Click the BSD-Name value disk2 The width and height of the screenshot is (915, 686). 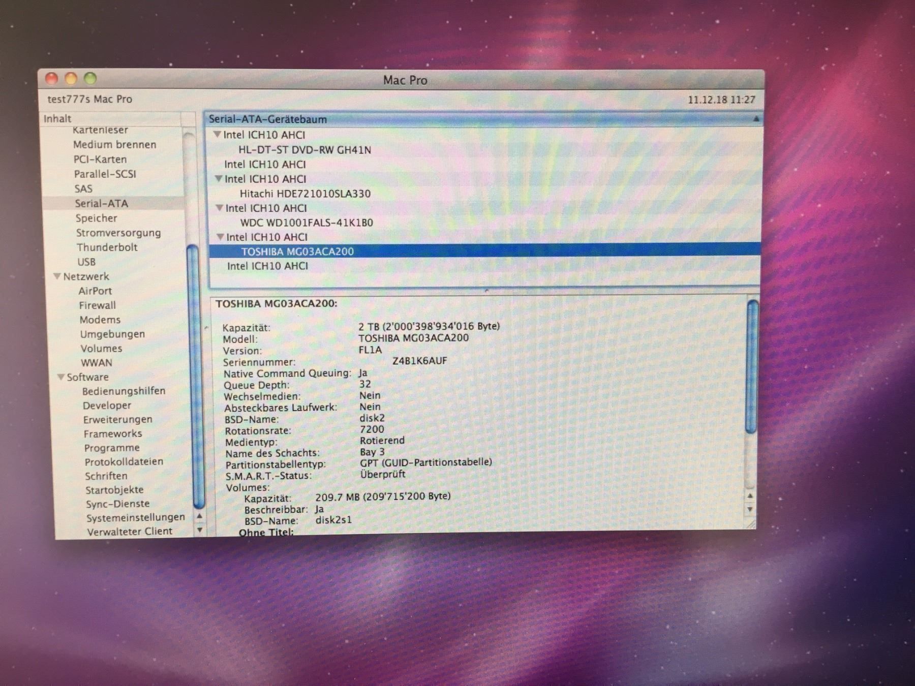[x=372, y=418]
